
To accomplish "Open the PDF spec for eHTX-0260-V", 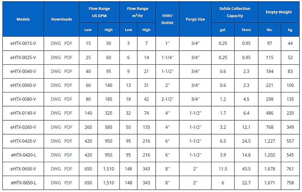I will tap(68, 127).
